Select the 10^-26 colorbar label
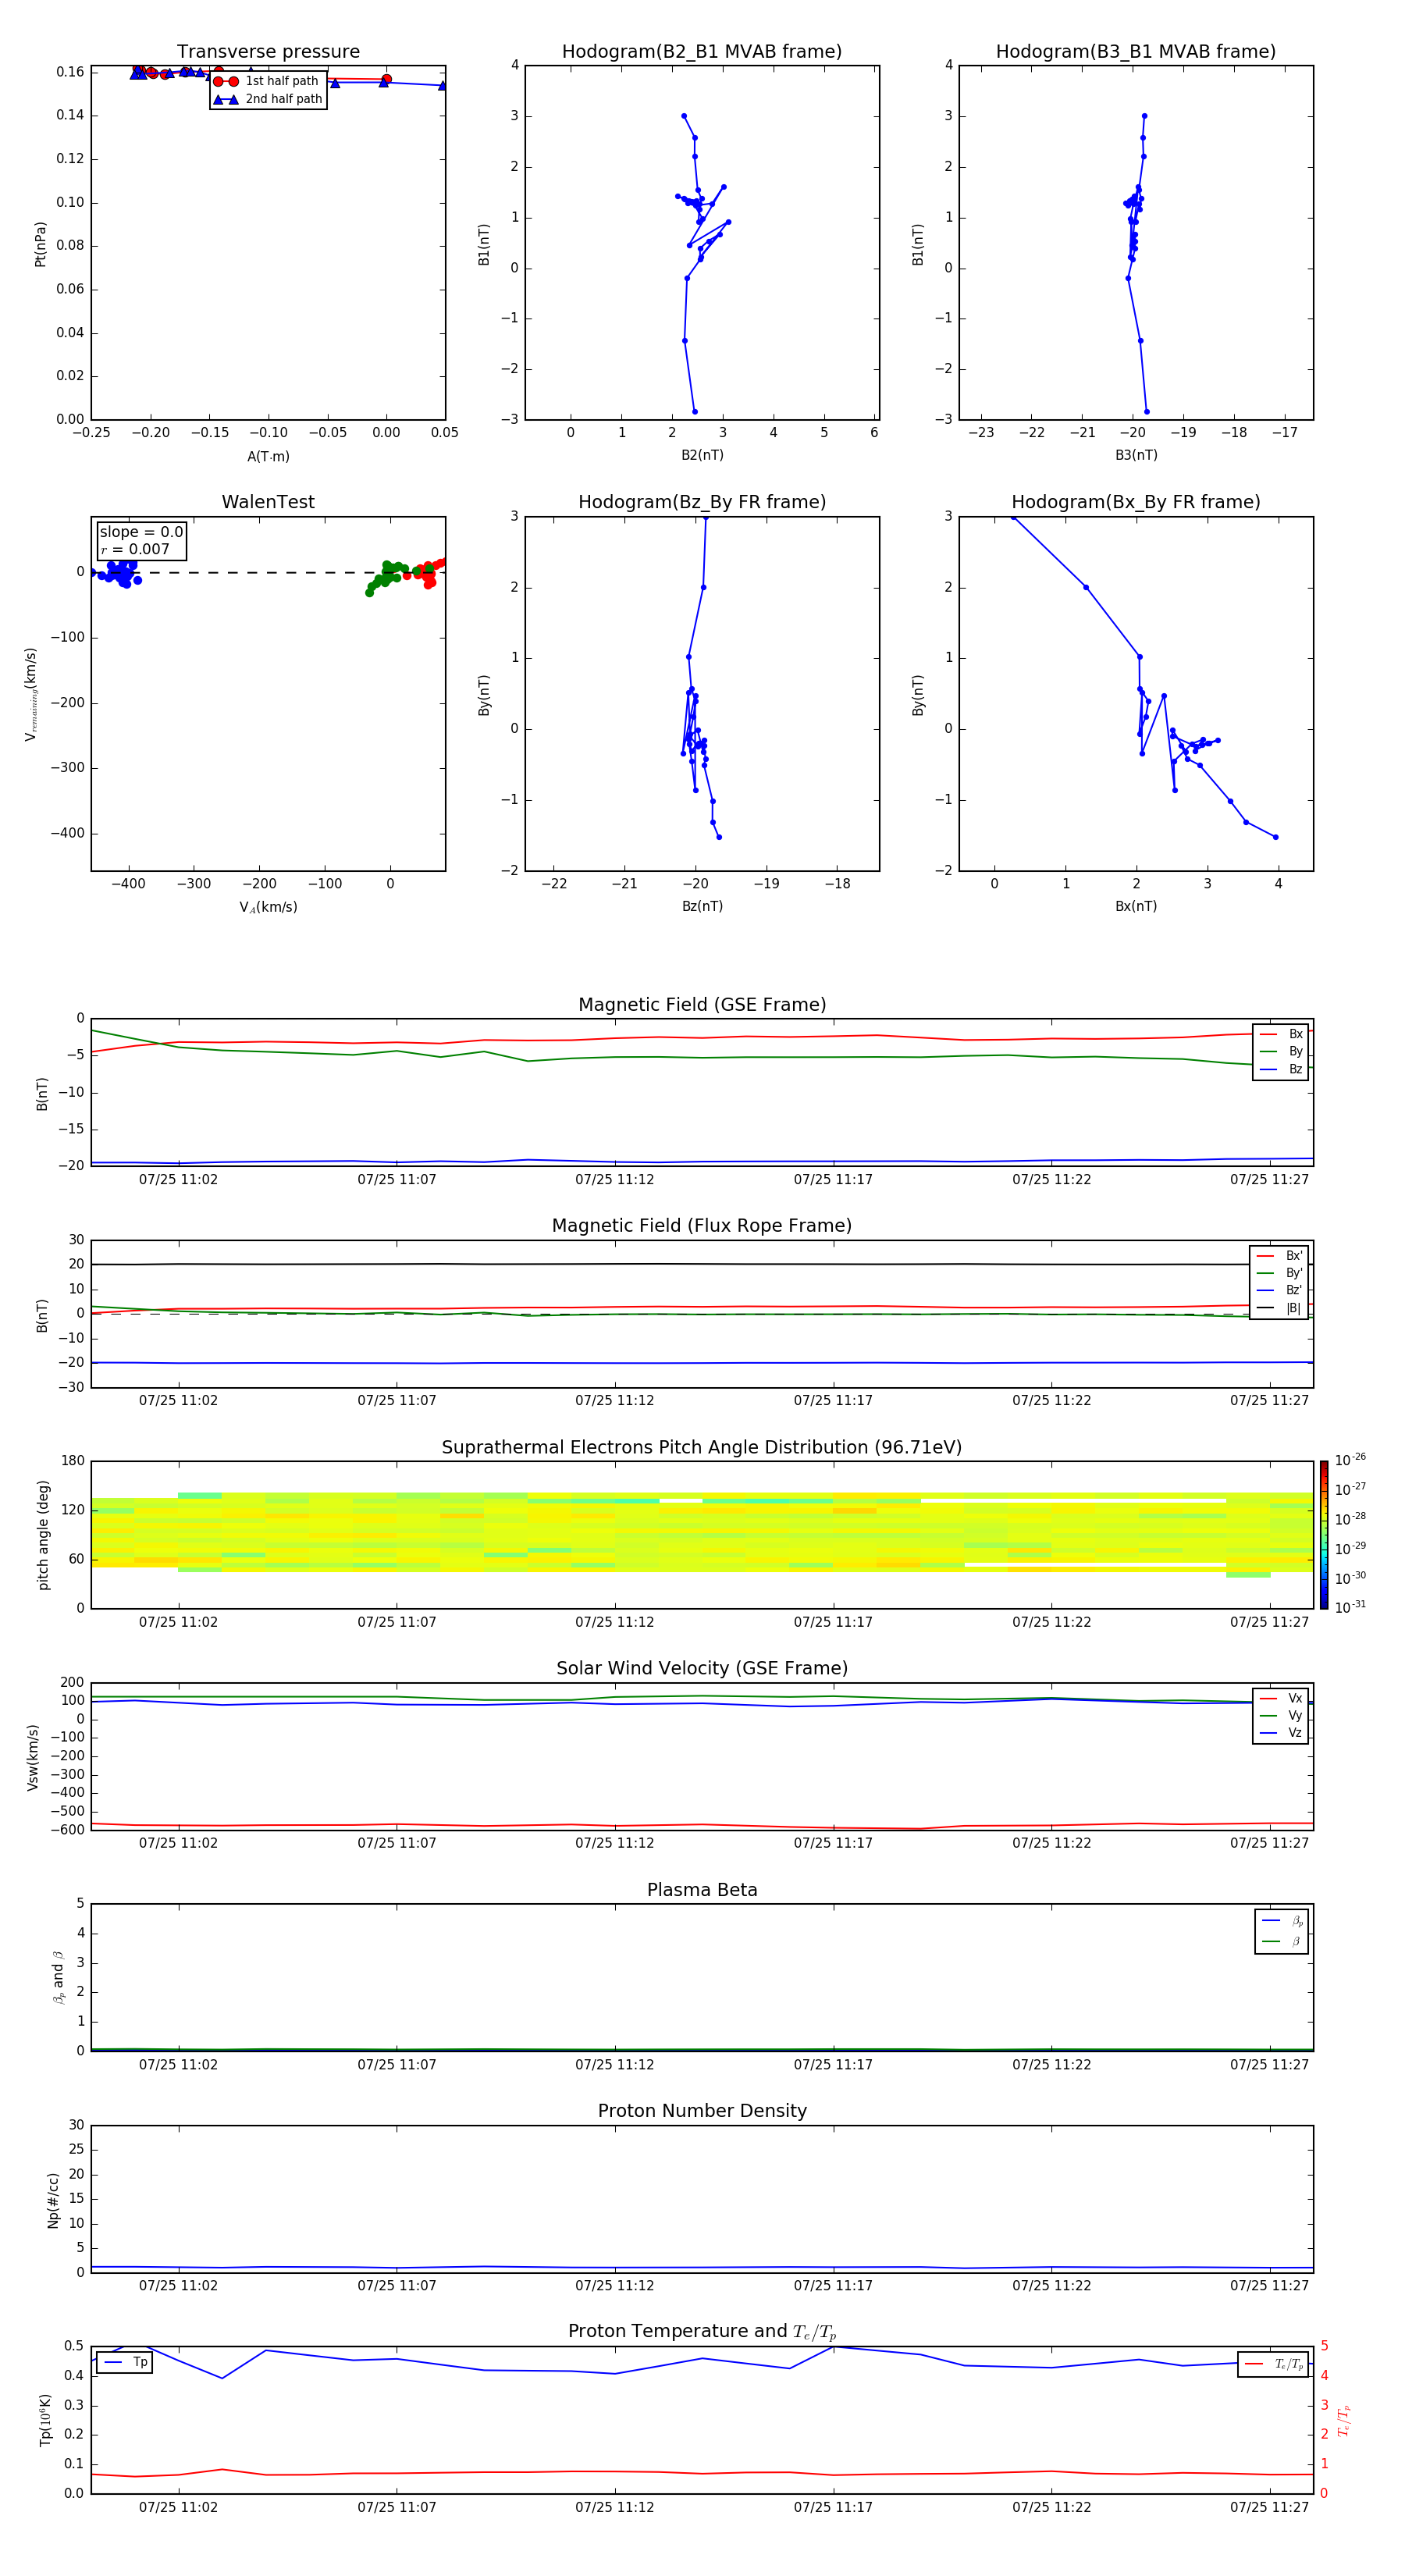Image resolution: width=1405 pixels, height=2576 pixels. 1350,1460
